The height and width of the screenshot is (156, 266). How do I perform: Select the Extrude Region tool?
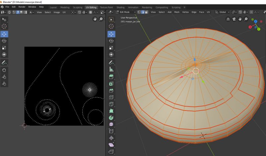click(x=111, y=77)
